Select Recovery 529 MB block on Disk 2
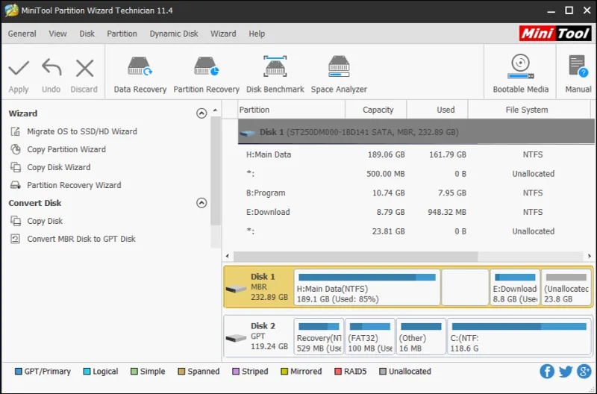Screen dimensions: 597x394 (x=319, y=337)
